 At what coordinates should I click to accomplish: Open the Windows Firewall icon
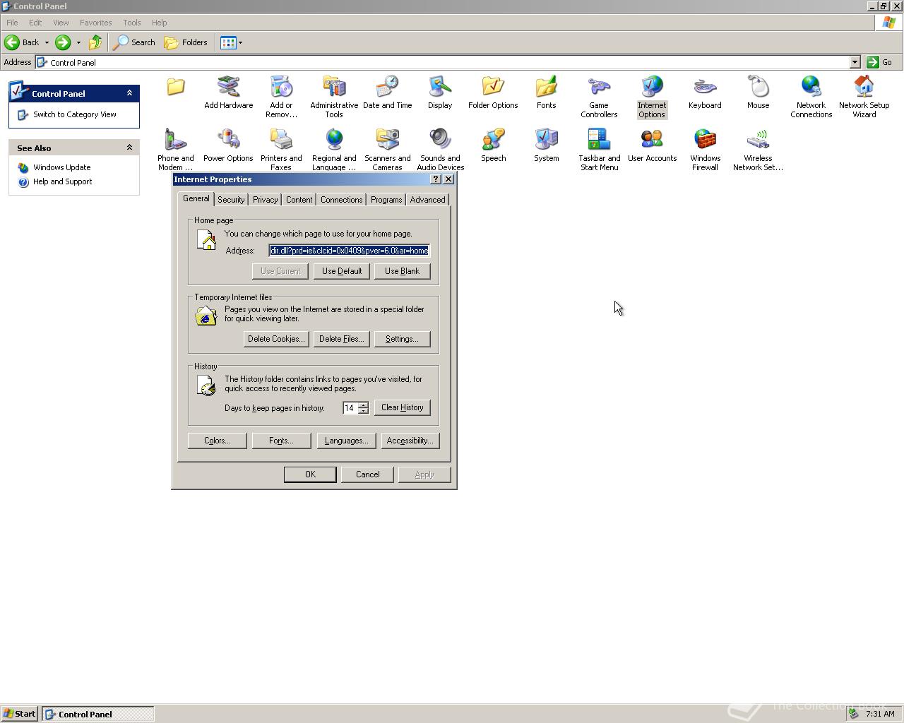[705, 150]
